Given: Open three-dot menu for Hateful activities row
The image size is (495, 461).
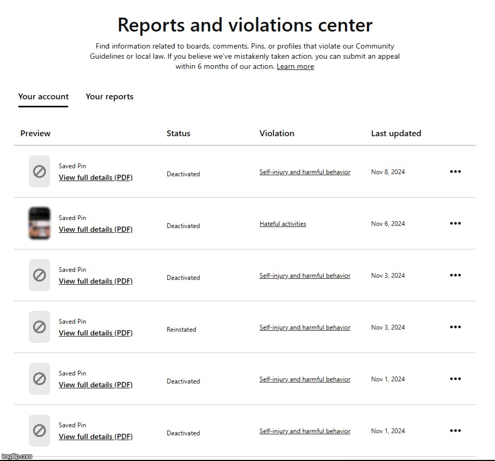Looking at the screenshot, I should click(x=455, y=224).
